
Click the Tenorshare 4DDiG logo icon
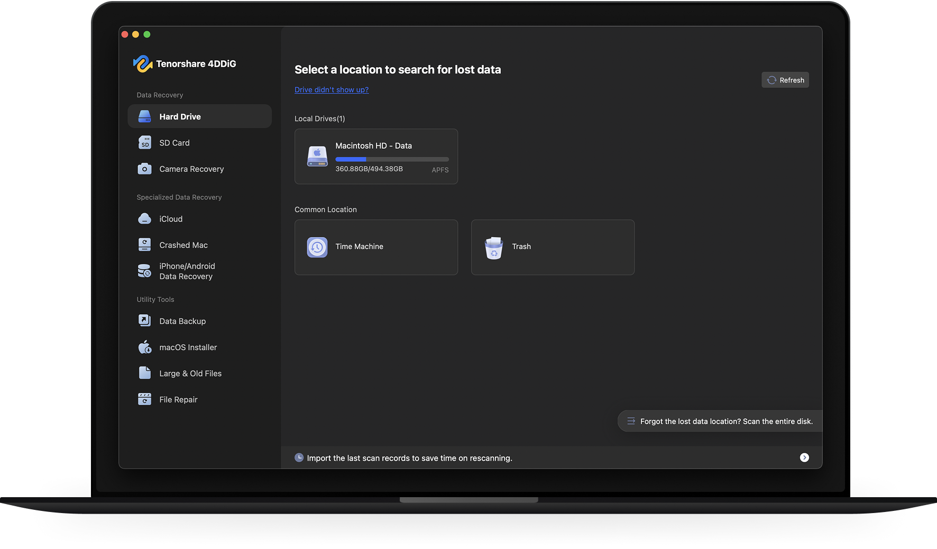143,63
